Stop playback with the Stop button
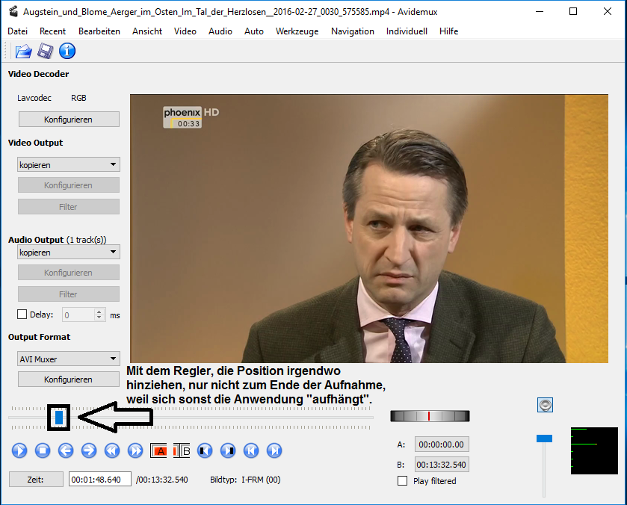Image resolution: width=627 pixels, height=505 pixels. pos(43,450)
